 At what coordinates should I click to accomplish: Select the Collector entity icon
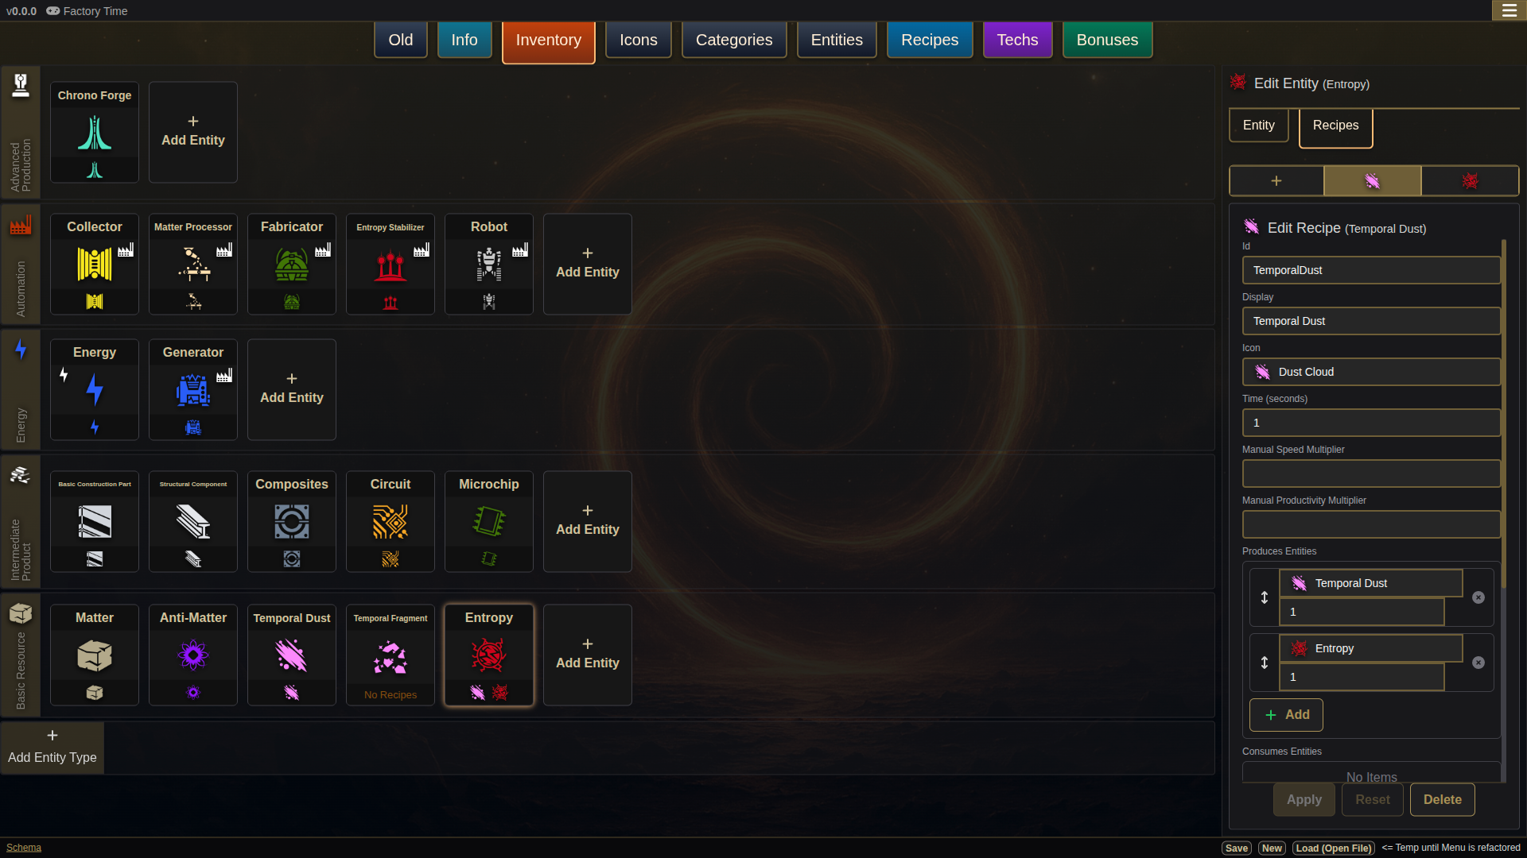[x=95, y=265]
